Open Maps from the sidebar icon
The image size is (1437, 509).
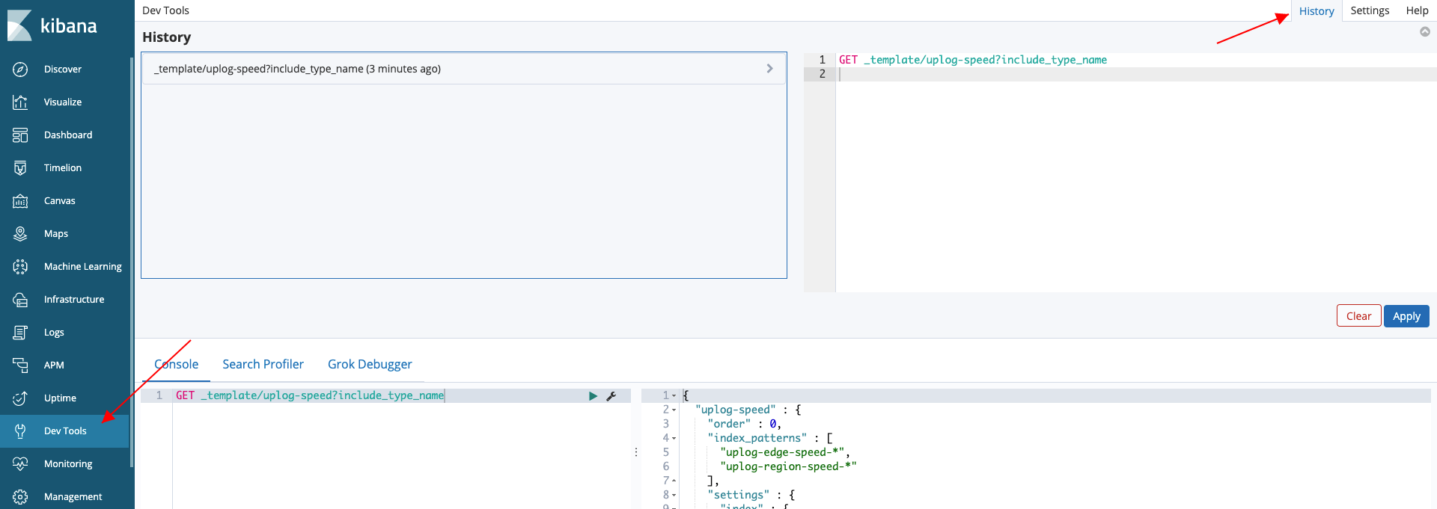pyautogui.click(x=20, y=234)
